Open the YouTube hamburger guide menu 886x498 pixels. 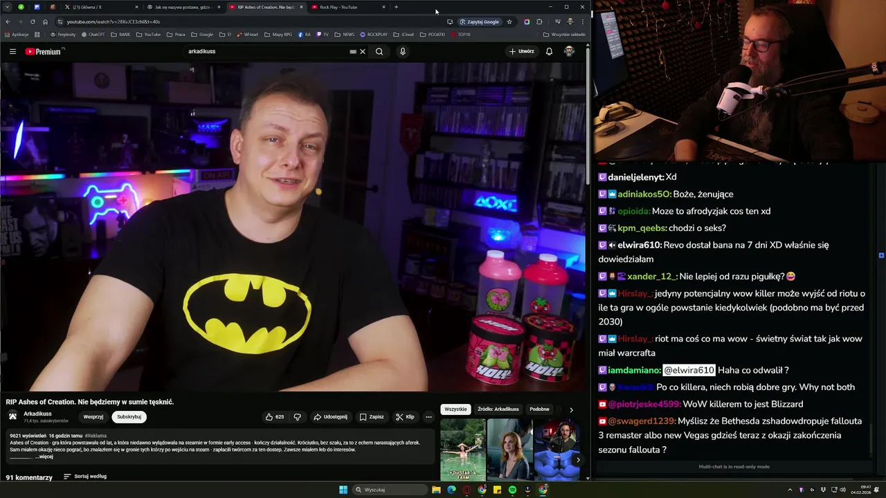coord(12,51)
